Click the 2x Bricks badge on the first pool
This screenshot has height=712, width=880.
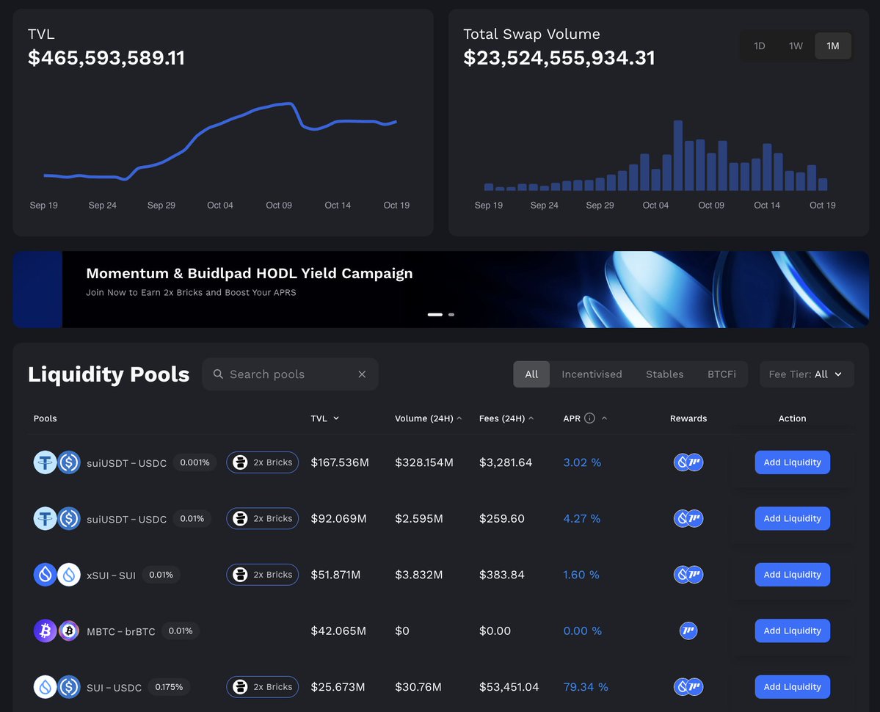262,462
